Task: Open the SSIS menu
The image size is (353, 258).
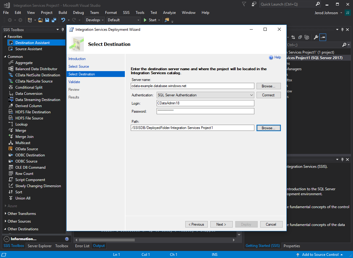Action: pos(126,13)
